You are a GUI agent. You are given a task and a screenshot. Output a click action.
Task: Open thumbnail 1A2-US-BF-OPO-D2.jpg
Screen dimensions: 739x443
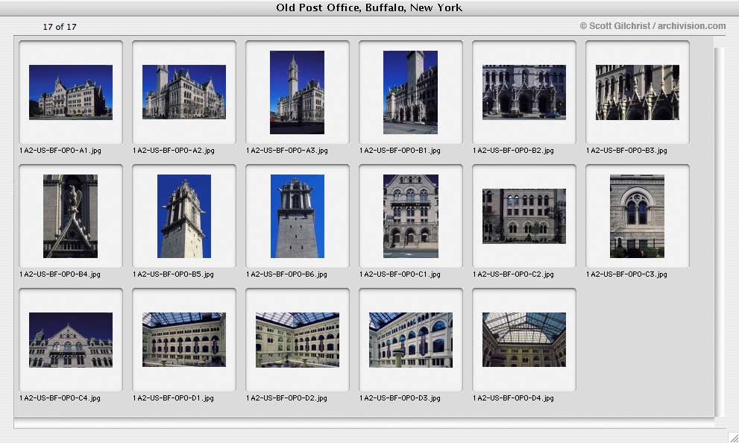coord(298,340)
